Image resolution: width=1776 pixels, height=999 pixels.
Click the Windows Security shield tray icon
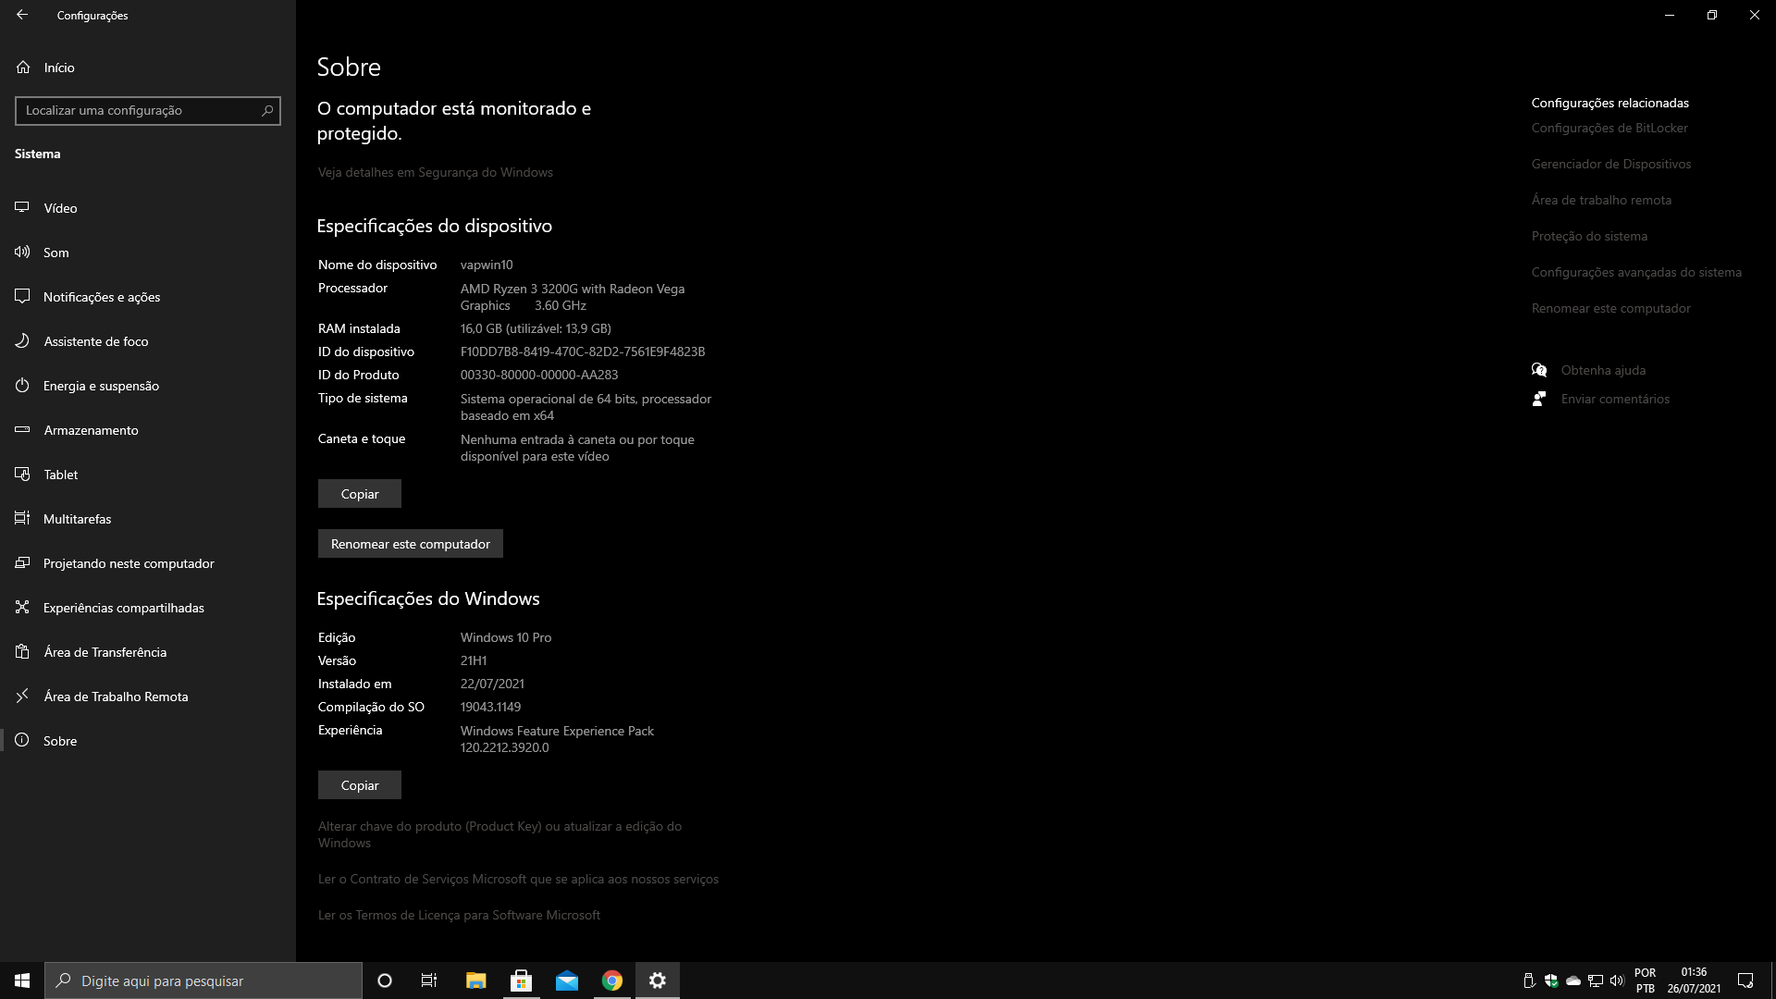click(1551, 980)
